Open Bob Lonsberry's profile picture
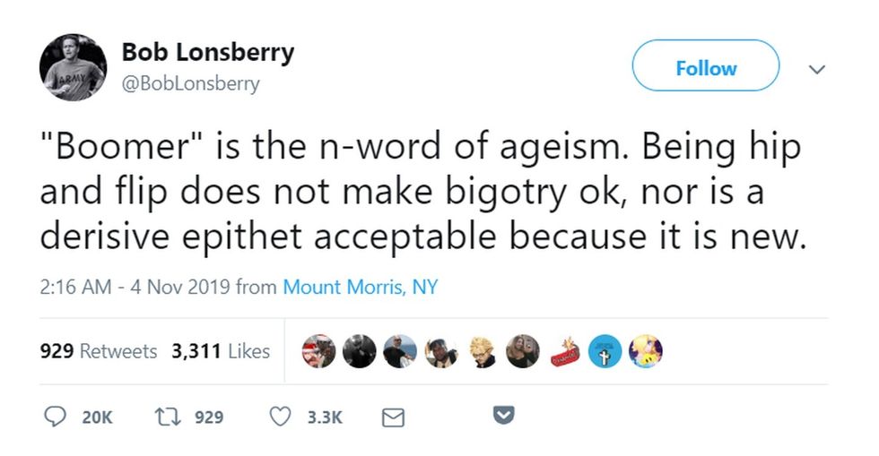879x456 pixels. 73,68
